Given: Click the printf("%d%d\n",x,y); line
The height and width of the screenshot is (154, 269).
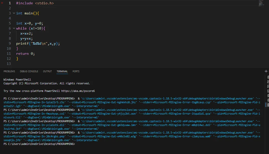Looking at the screenshot, I should tap(38, 43).
